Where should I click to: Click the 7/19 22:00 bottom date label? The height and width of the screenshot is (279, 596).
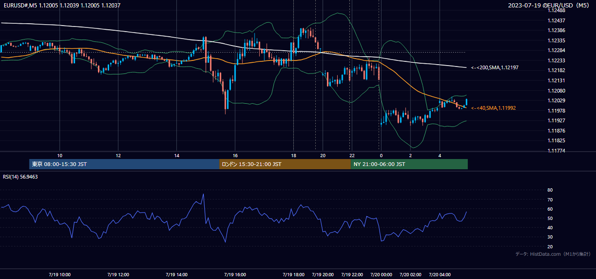pyautogui.click(x=352, y=275)
